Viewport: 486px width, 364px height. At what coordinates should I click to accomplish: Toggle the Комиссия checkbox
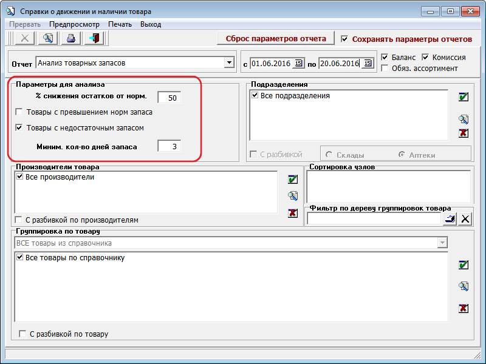point(425,57)
